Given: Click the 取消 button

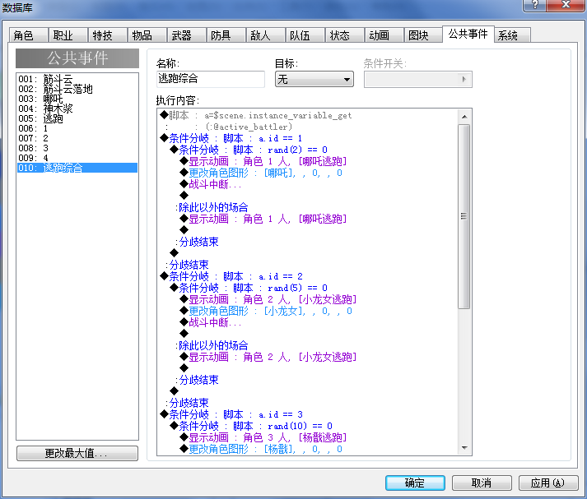Looking at the screenshot, I should [x=482, y=483].
